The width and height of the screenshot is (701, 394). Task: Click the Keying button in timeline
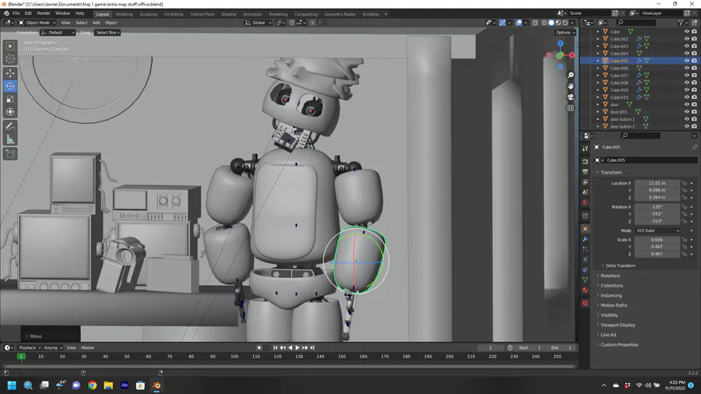53,347
